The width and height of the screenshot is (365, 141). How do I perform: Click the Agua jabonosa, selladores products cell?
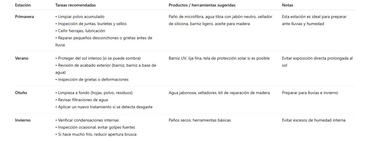coord(219,93)
